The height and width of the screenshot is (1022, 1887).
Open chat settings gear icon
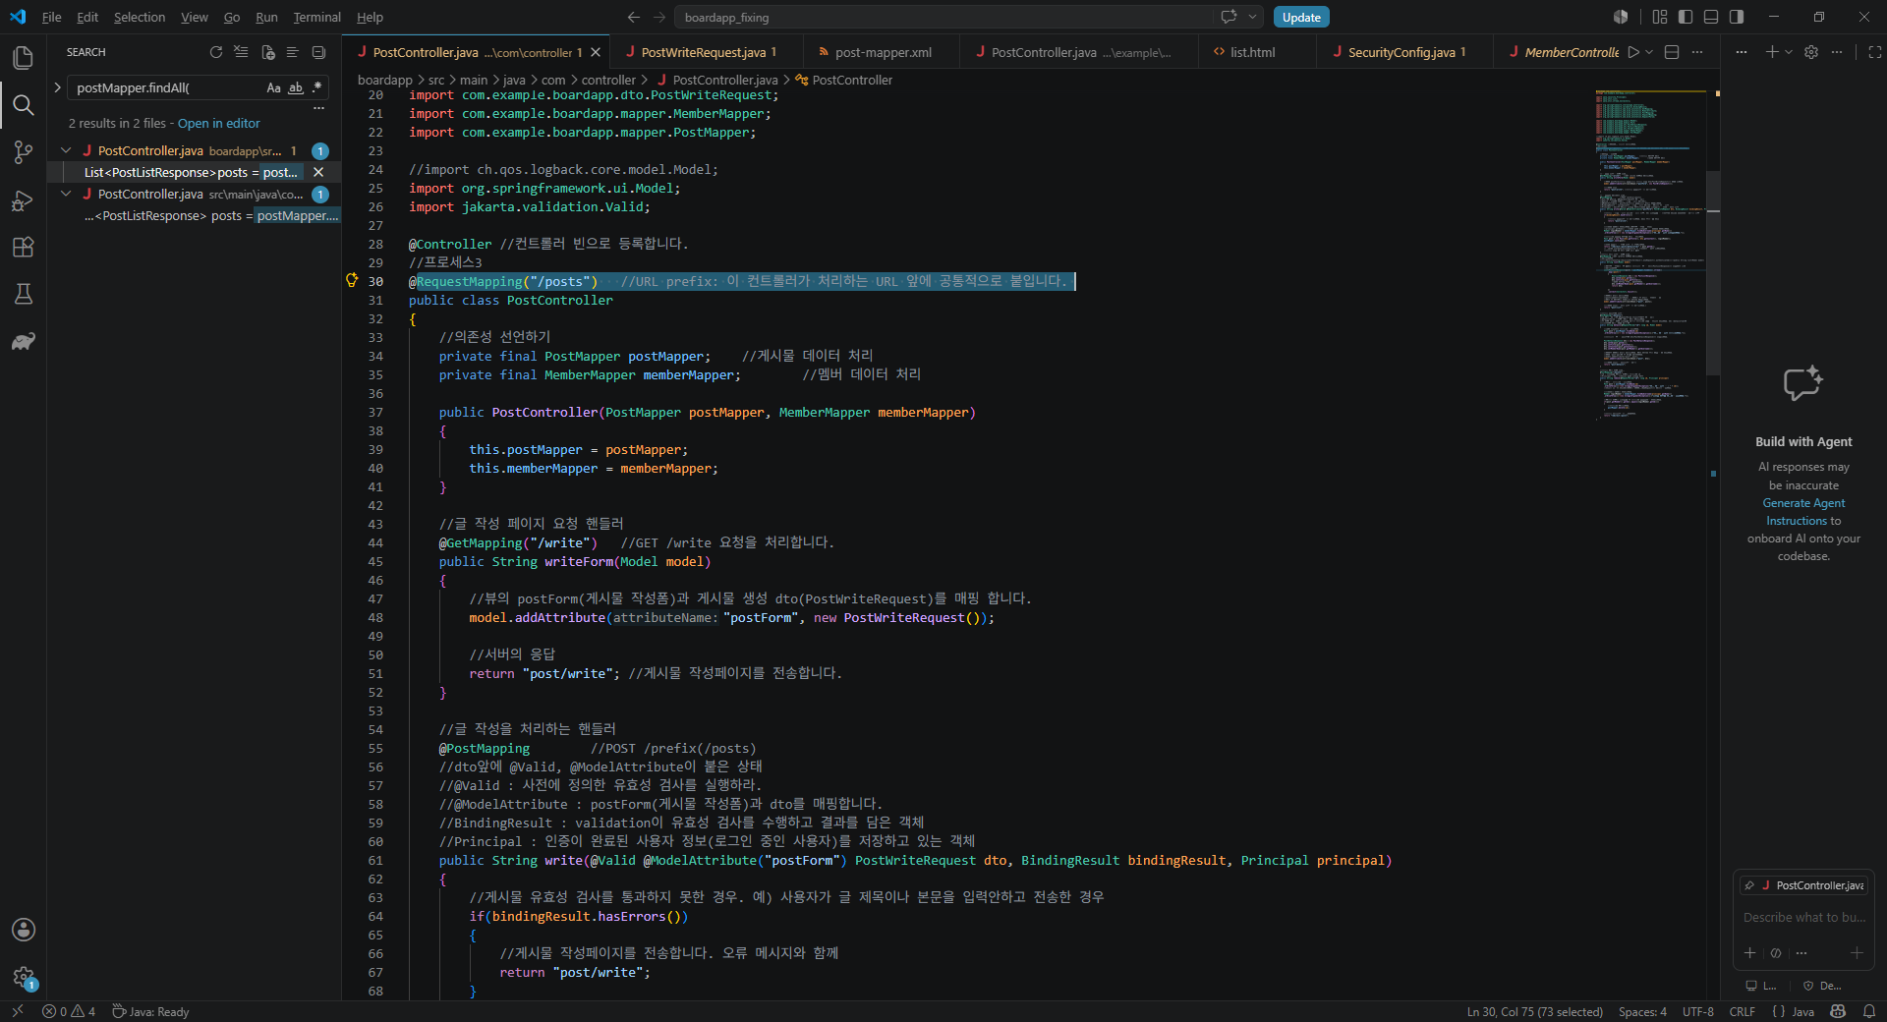pyautogui.click(x=1811, y=52)
